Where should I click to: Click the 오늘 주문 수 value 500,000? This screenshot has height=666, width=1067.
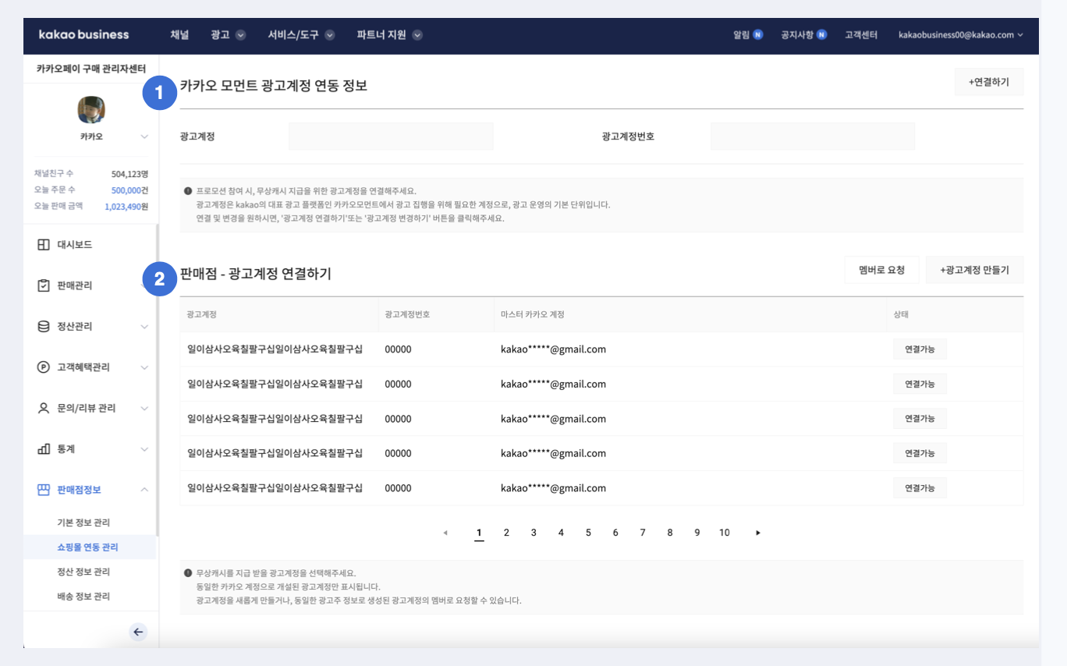point(126,190)
